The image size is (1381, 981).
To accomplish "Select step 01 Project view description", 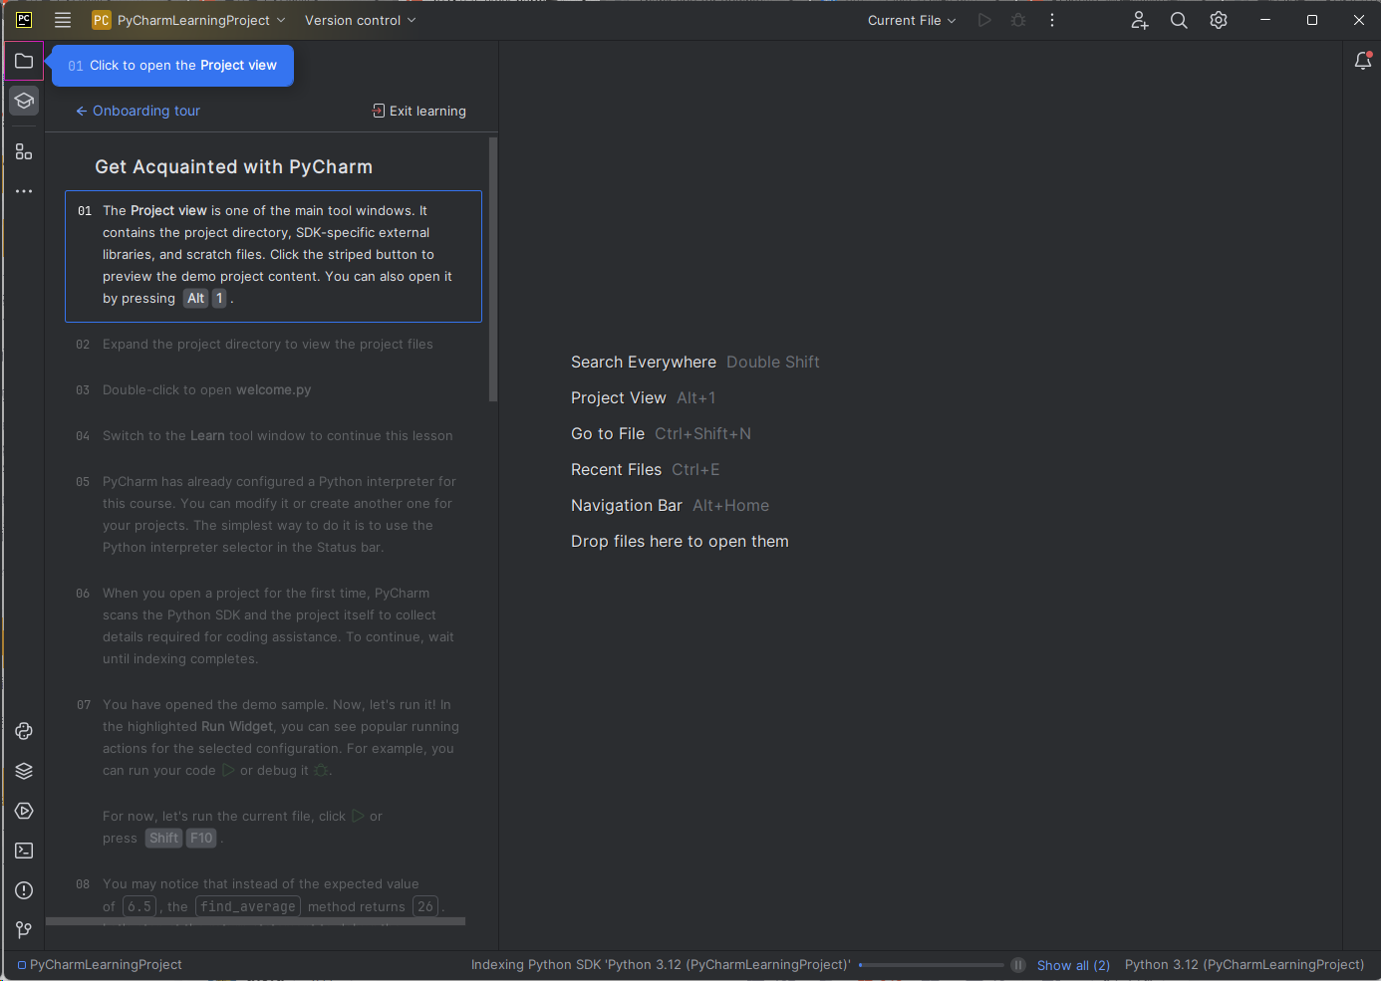I will [x=273, y=256].
